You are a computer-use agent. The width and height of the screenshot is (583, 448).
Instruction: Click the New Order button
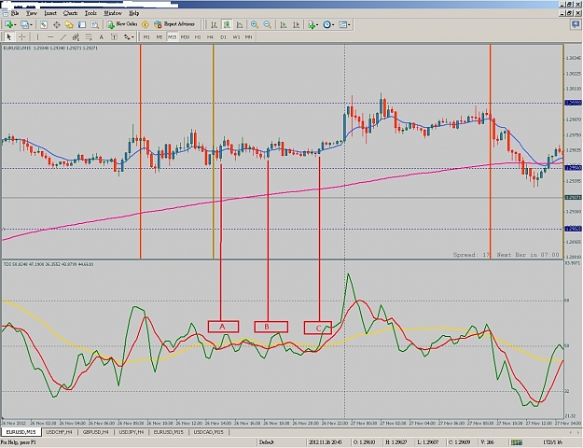pos(122,24)
